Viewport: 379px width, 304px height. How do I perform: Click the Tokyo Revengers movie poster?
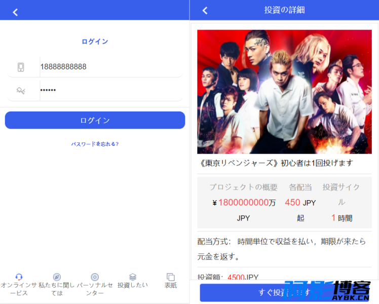[284, 91]
